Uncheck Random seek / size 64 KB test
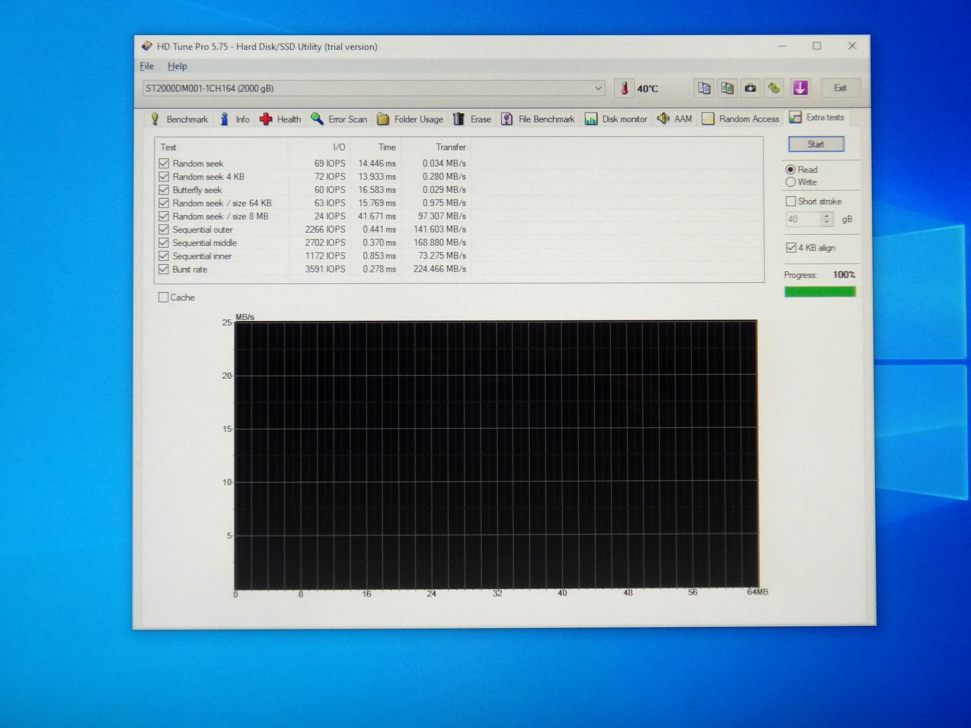 tap(164, 203)
